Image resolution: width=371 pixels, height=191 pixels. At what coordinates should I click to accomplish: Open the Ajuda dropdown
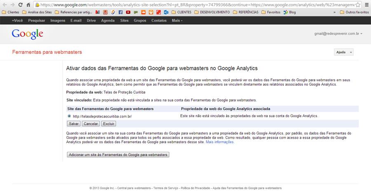pyautogui.click(x=343, y=52)
